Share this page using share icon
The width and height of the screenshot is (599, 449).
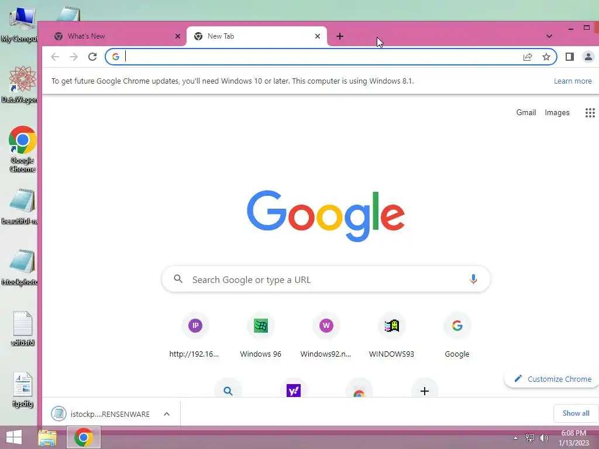(x=528, y=57)
